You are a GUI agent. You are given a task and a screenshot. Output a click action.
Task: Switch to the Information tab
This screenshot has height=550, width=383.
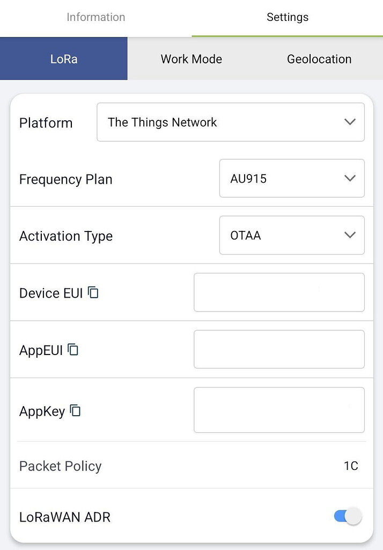click(95, 17)
